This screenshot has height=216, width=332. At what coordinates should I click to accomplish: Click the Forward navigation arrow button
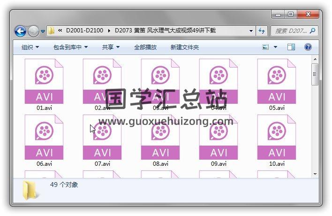[x=33, y=31]
